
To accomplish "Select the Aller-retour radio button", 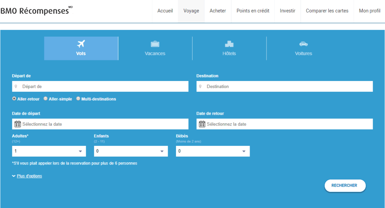I will pos(14,99).
